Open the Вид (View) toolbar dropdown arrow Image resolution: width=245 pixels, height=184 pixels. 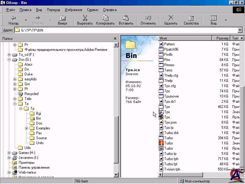tap(226, 20)
